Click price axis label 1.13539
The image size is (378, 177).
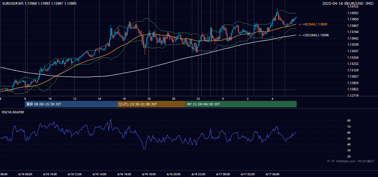pyautogui.click(x=353, y=45)
